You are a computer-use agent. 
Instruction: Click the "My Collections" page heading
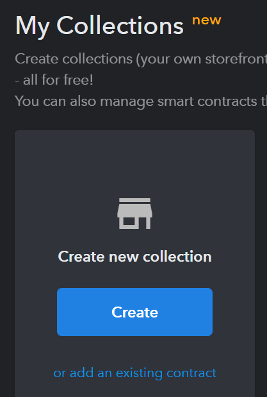pyautogui.click(x=99, y=26)
